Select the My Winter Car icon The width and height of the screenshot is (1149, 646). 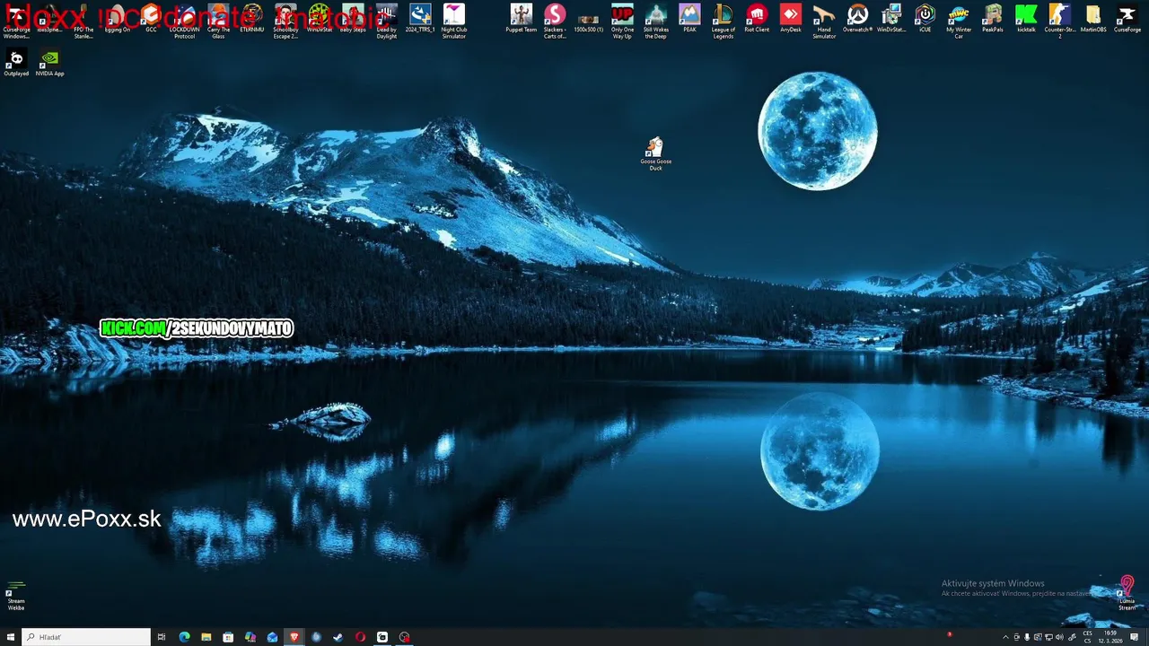pos(959,22)
